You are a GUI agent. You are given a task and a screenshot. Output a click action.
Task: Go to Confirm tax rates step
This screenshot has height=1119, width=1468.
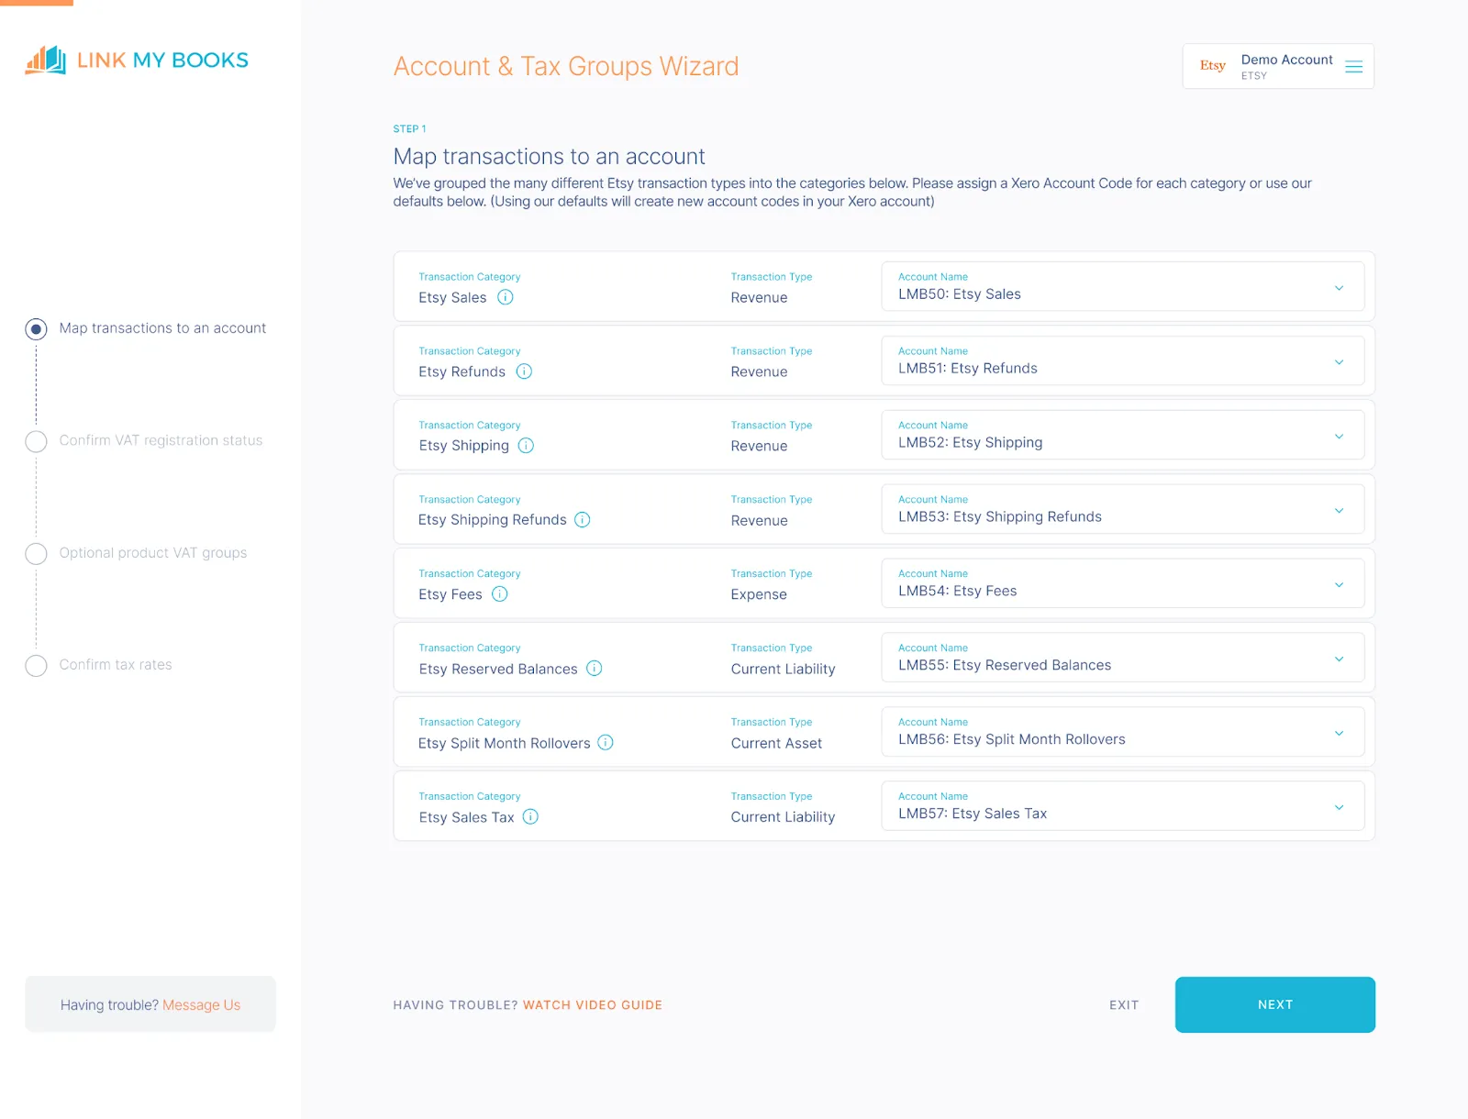pyautogui.click(x=116, y=665)
